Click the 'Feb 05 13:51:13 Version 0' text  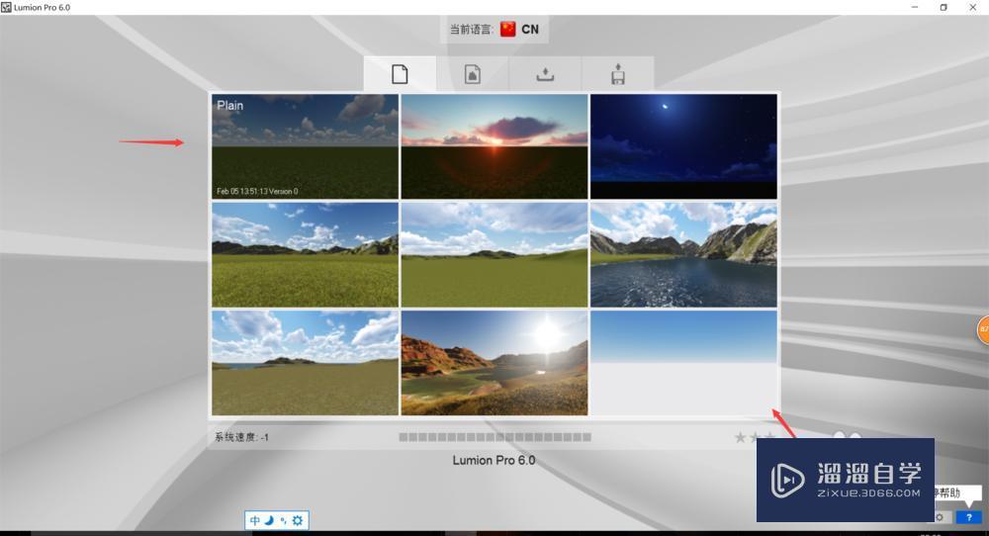pos(257,191)
